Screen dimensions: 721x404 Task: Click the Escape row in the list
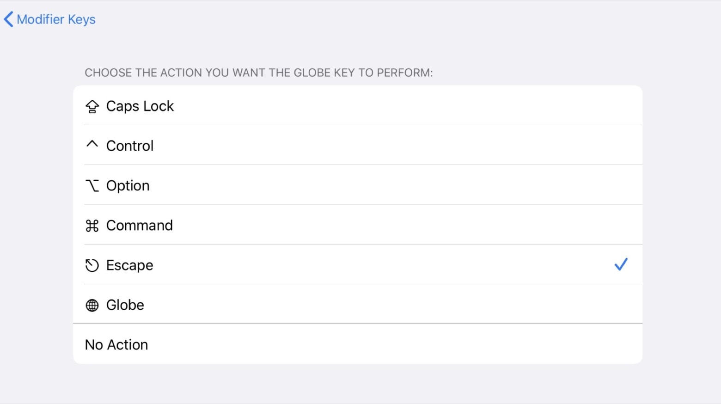point(324,265)
